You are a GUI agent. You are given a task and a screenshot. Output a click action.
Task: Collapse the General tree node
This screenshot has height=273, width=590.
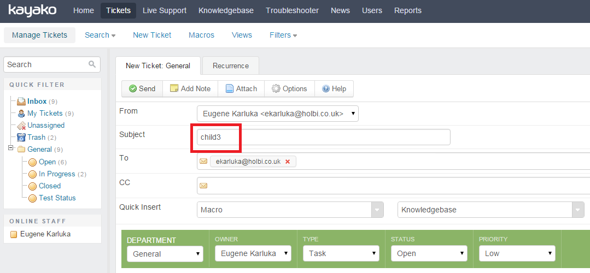(x=10, y=149)
